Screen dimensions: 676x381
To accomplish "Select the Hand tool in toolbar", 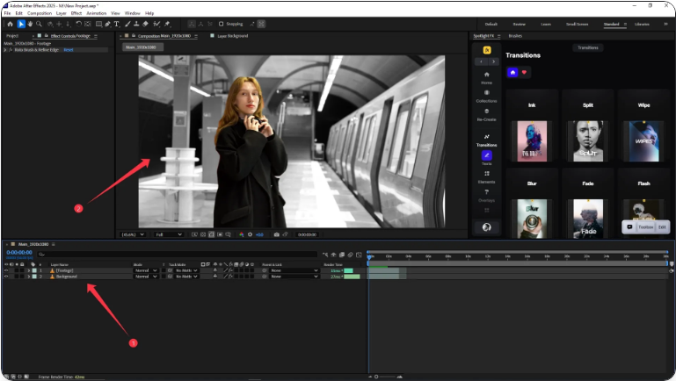I will coord(31,24).
